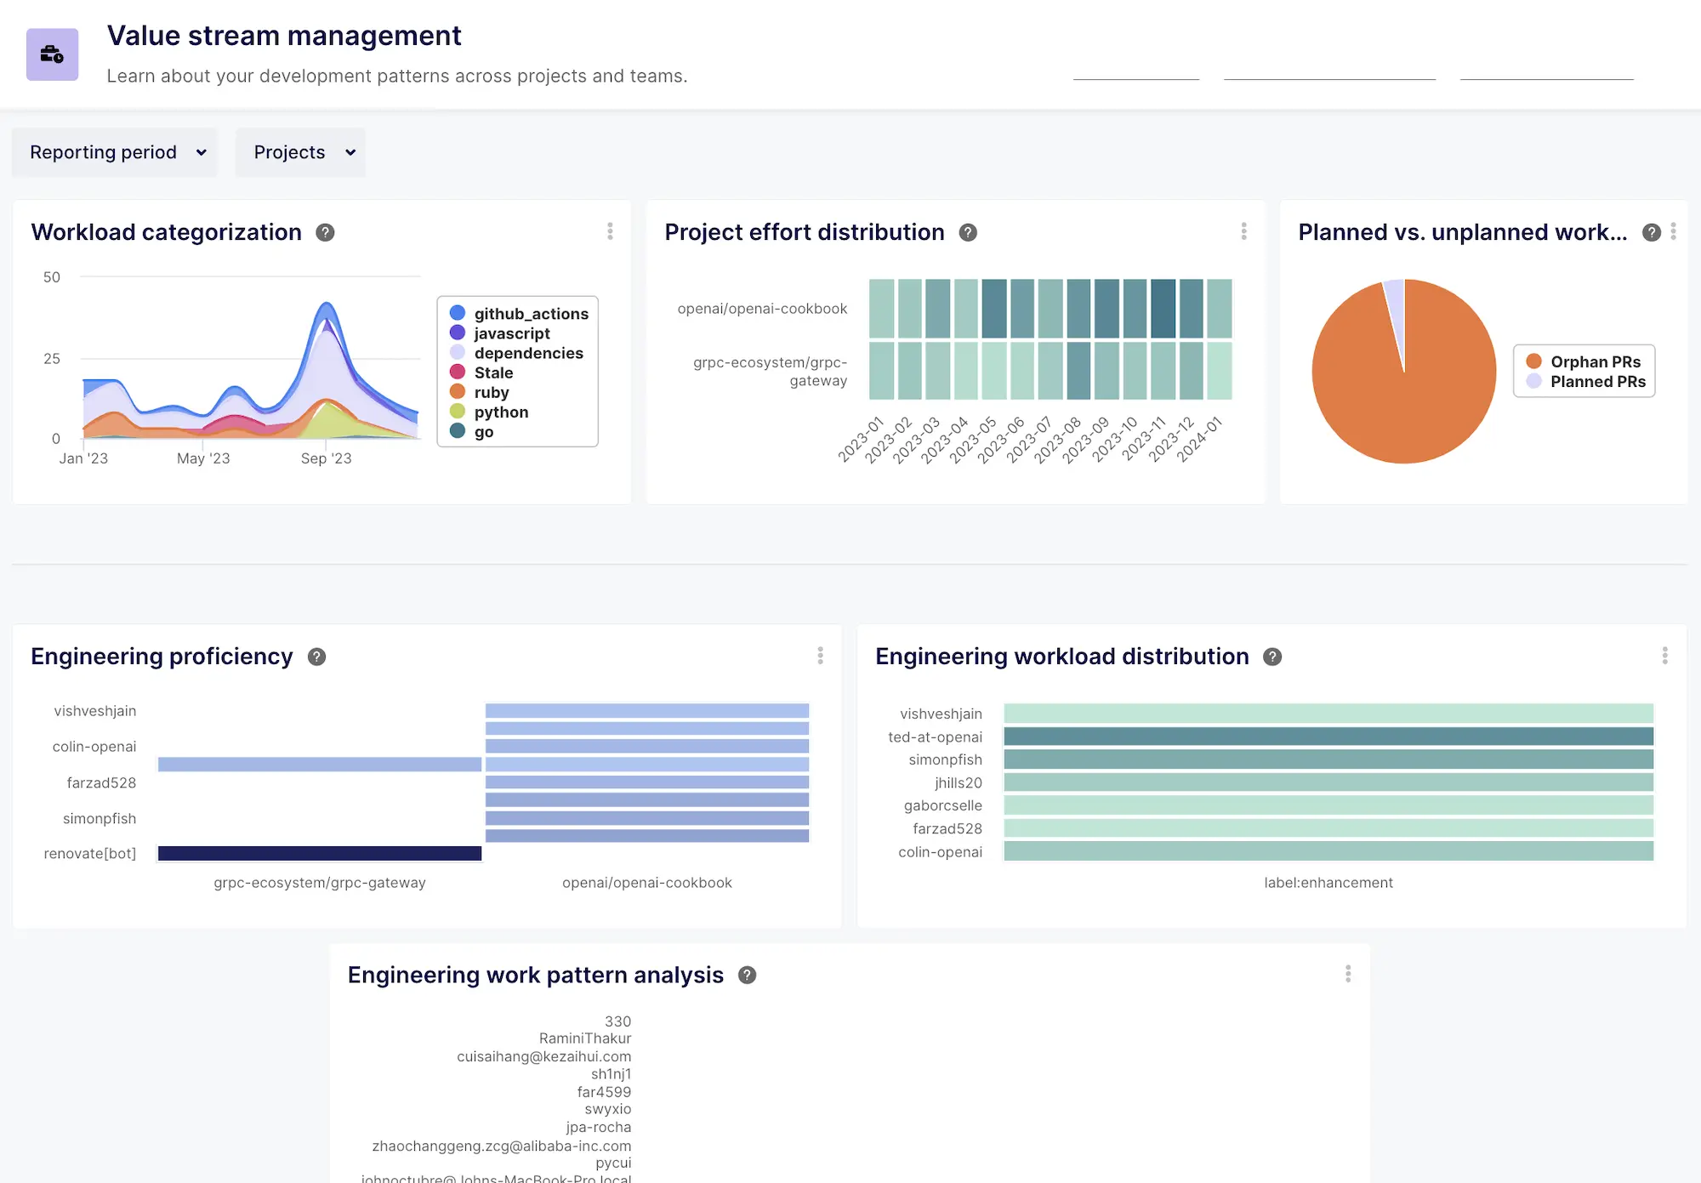Open the Projects dropdown
Screen dimensions: 1701x1183
(300, 152)
